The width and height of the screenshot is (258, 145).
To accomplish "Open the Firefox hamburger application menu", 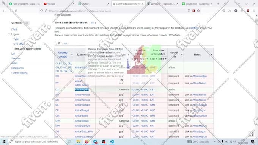I will [x=254, y=11].
